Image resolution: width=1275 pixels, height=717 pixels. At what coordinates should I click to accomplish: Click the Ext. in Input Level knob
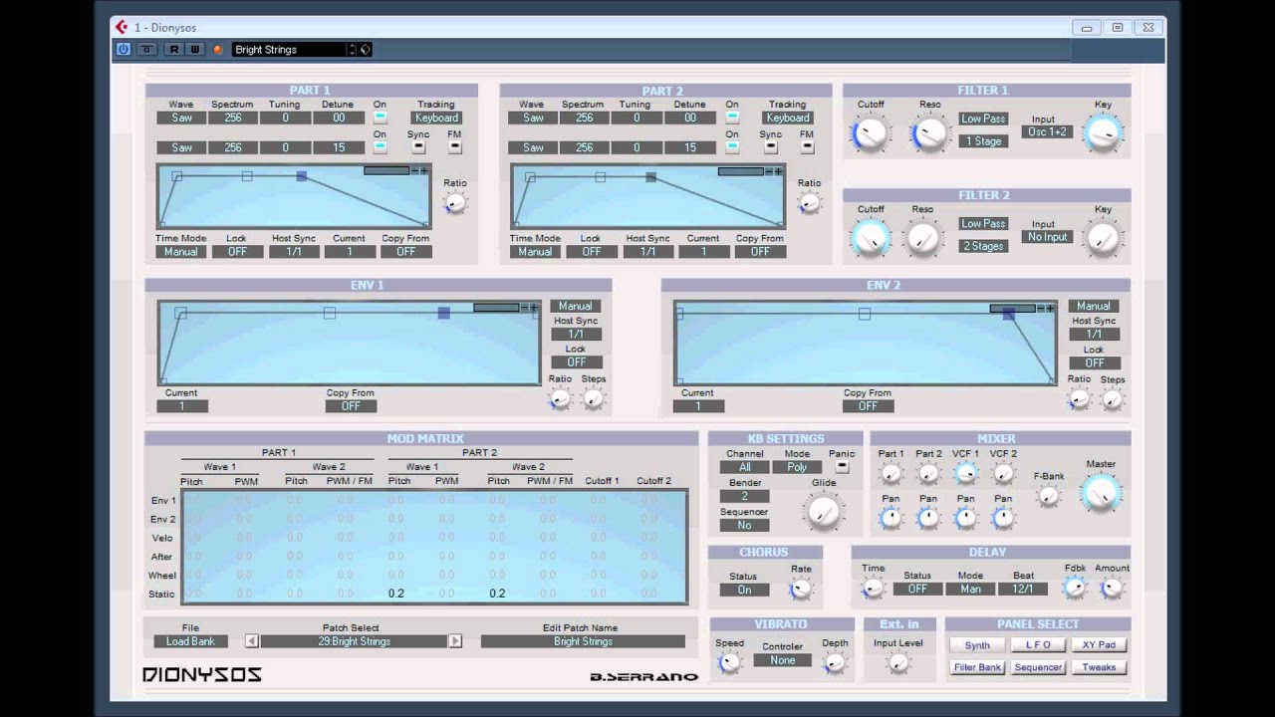tap(898, 663)
